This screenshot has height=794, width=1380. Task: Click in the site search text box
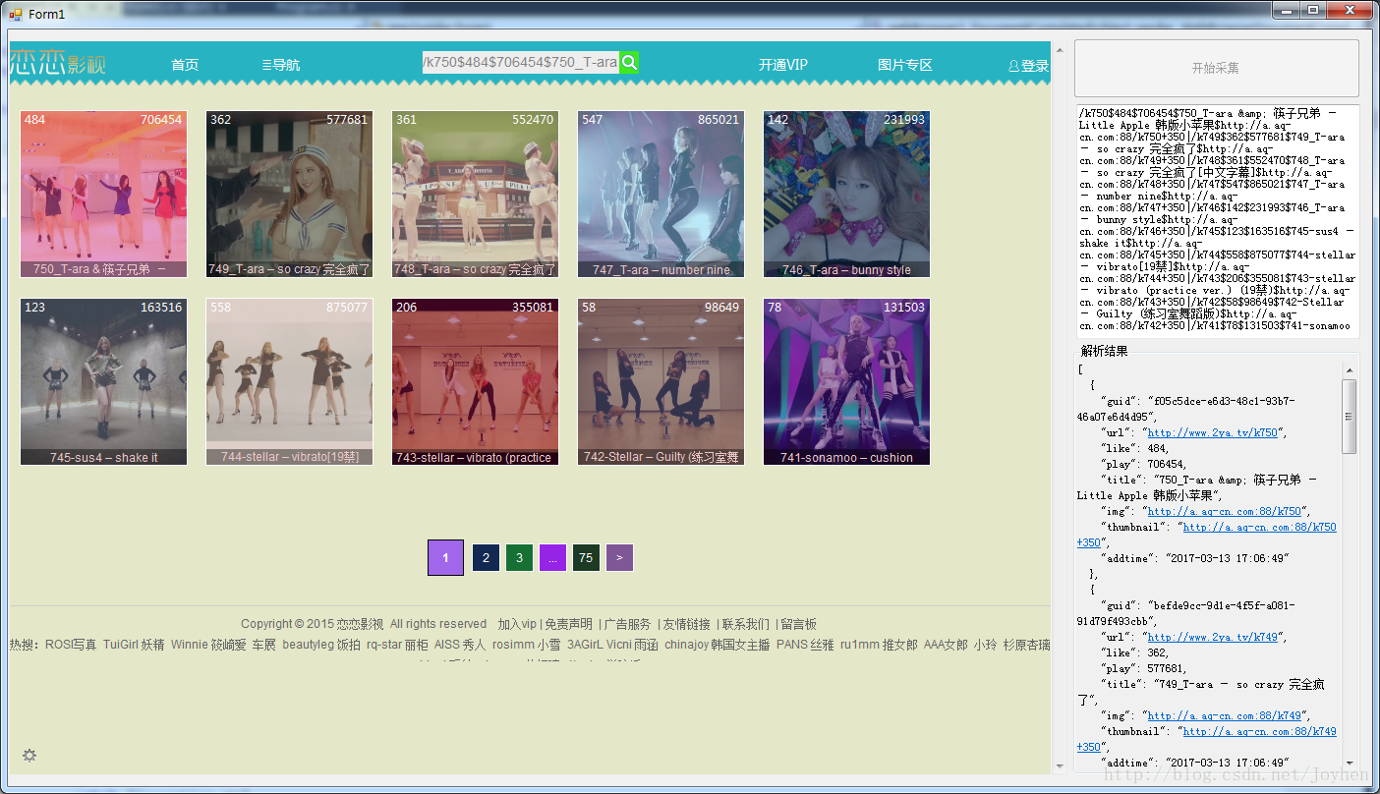pyautogui.click(x=521, y=62)
